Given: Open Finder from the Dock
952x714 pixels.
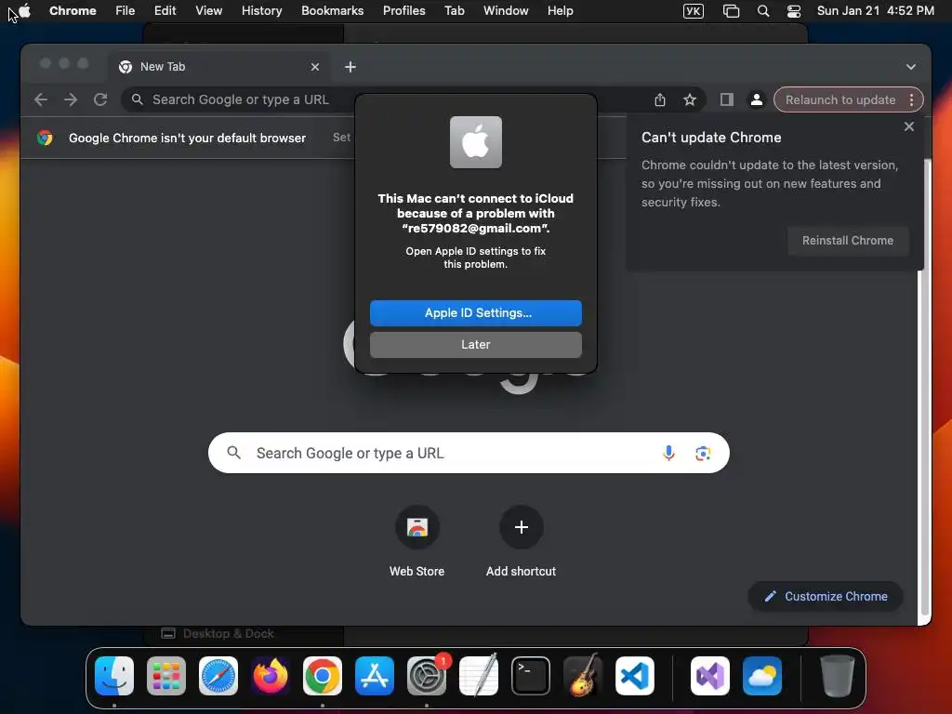Looking at the screenshot, I should tap(114, 676).
